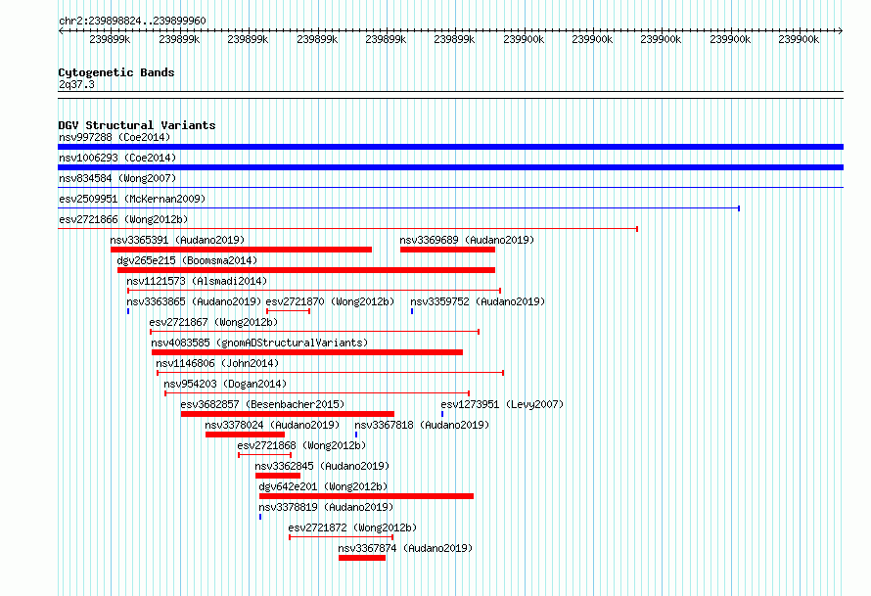
Task: Open the nsv1146806 (John2014) label
Action: (217, 363)
